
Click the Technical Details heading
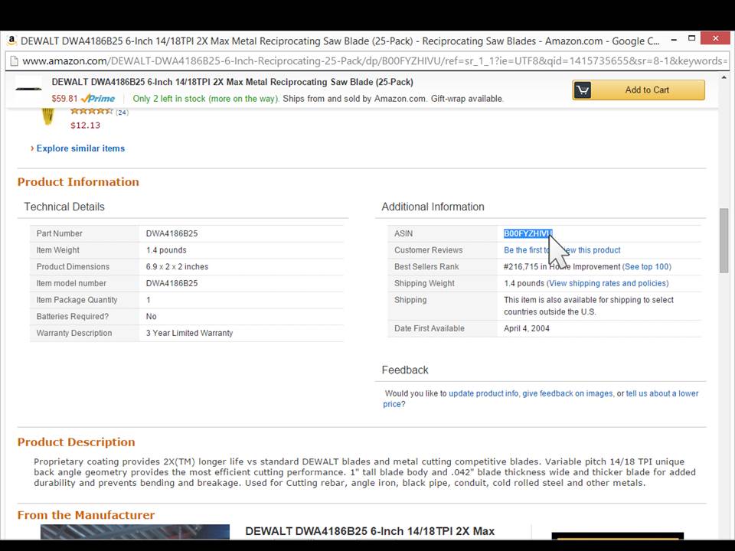tap(64, 207)
